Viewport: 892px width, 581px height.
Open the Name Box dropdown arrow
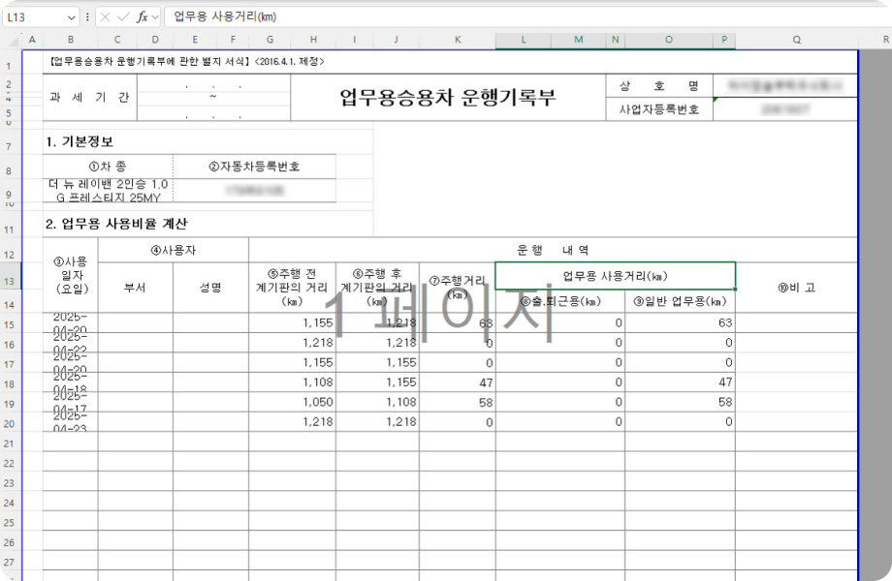point(72,17)
